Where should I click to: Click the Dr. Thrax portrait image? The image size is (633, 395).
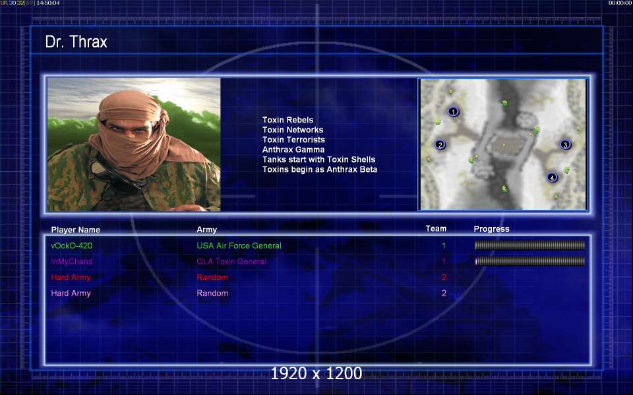[x=134, y=144]
